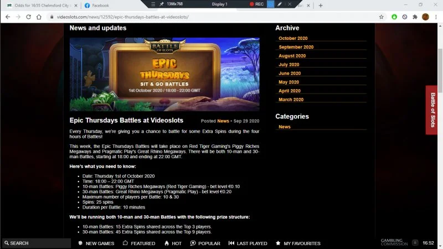Open Featured games in bottom menu

coord(139,243)
